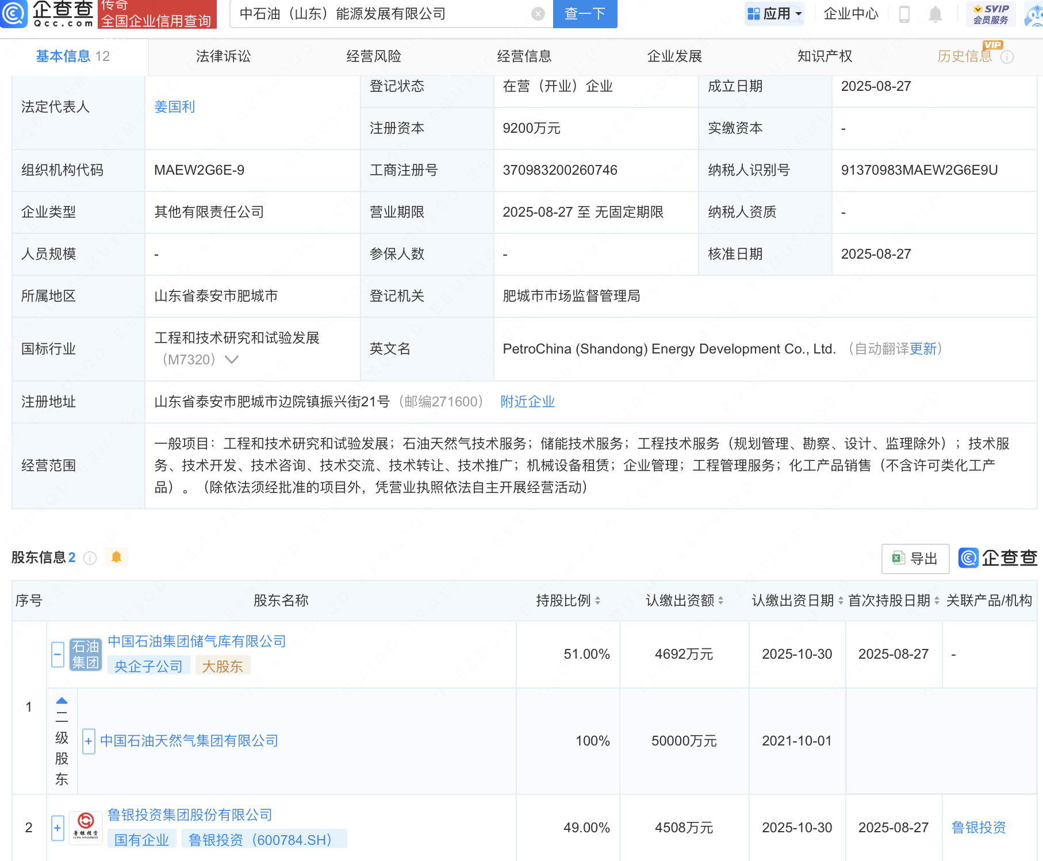Click the orange alert bell beside 股东信息

click(x=117, y=556)
